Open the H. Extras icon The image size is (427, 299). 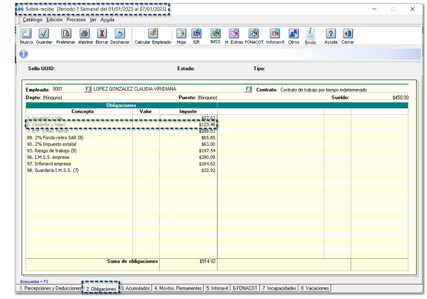click(234, 34)
